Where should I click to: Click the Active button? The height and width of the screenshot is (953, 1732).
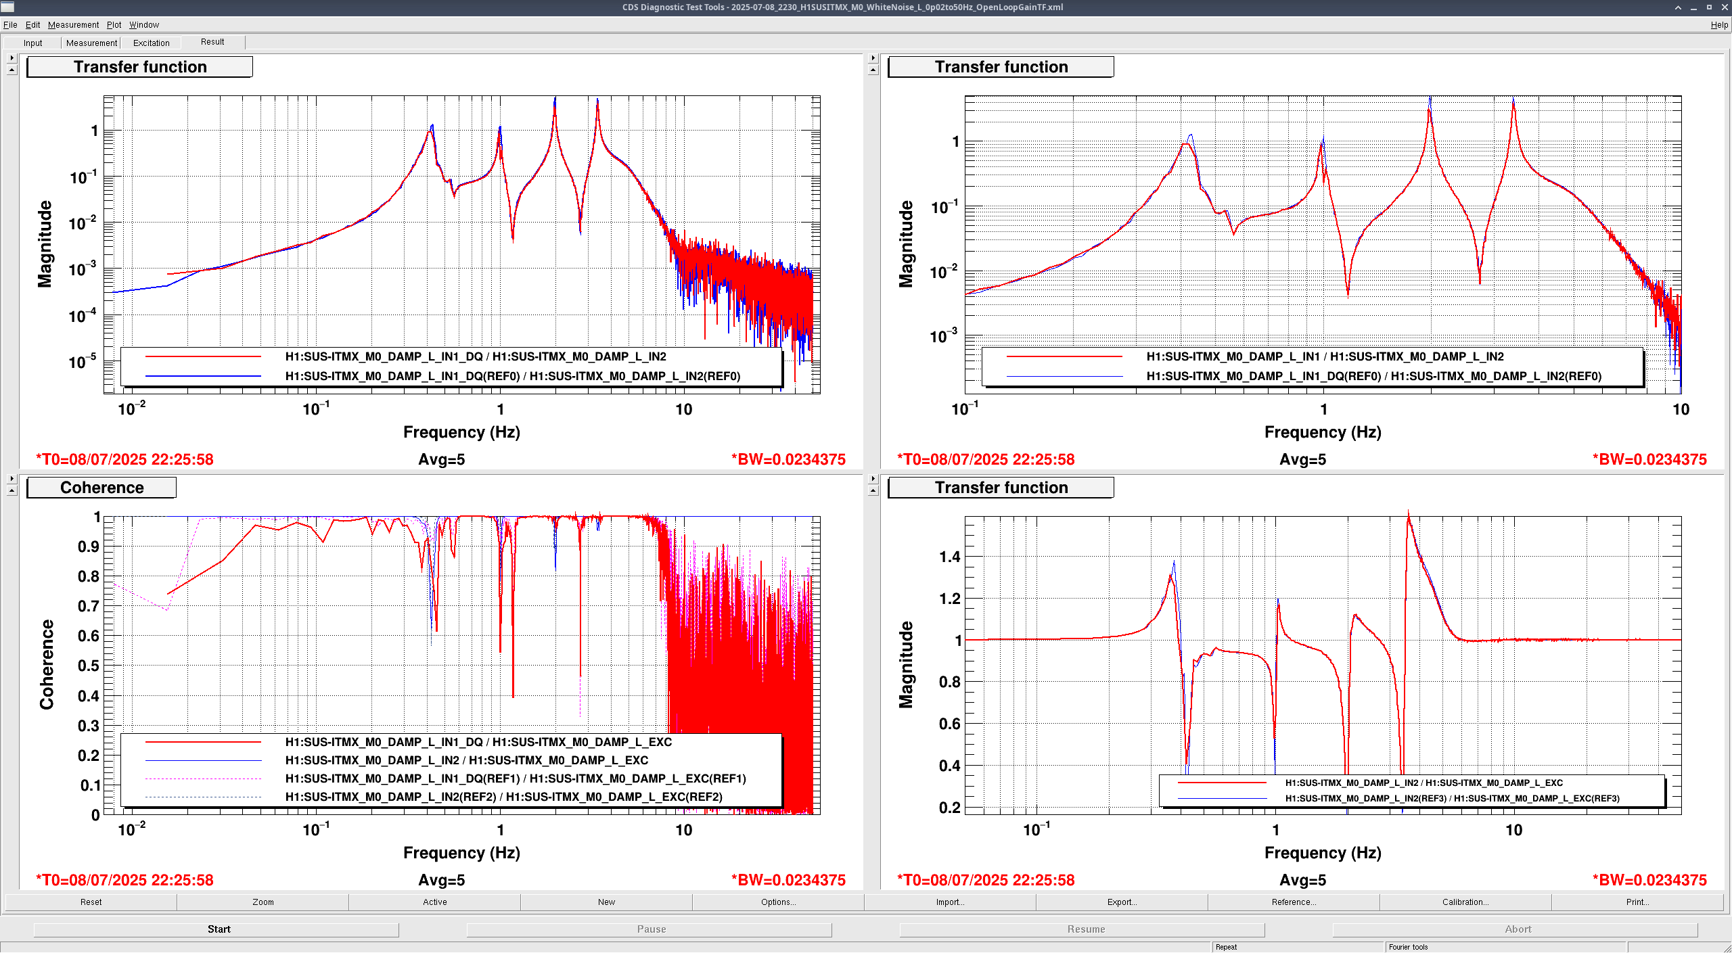pyautogui.click(x=435, y=902)
